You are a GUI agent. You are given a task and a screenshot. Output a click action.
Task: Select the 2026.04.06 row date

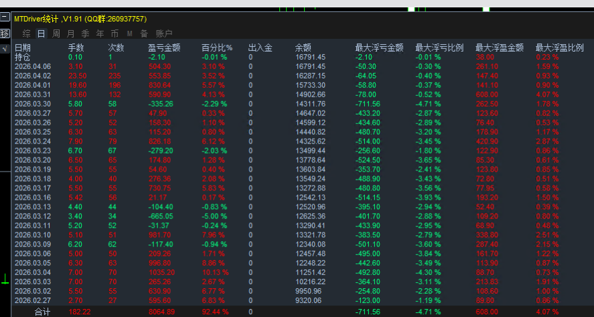(x=33, y=66)
